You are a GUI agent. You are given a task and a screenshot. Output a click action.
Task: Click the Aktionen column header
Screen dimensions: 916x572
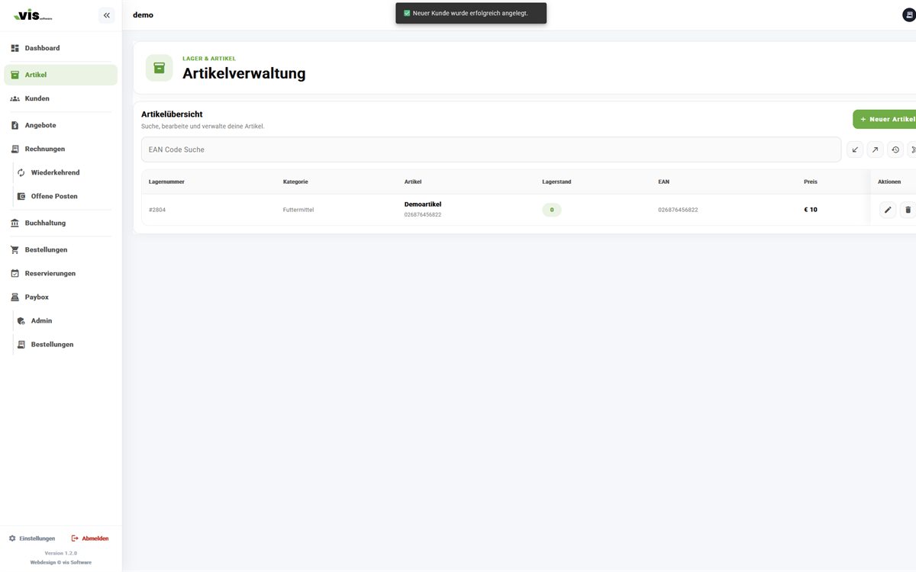click(x=889, y=182)
